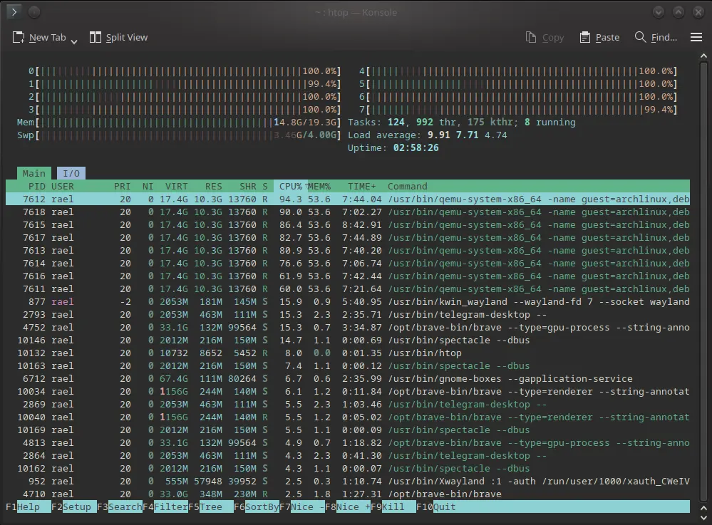Viewport: 712px width, 525px height.
Task: Select process row with PID 7615
Action: point(348,224)
